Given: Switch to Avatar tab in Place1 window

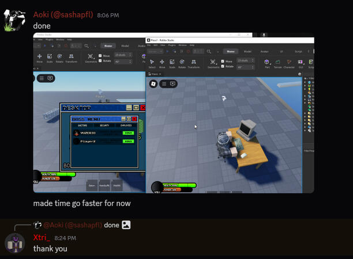Looking at the screenshot, I should pos(265,51).
